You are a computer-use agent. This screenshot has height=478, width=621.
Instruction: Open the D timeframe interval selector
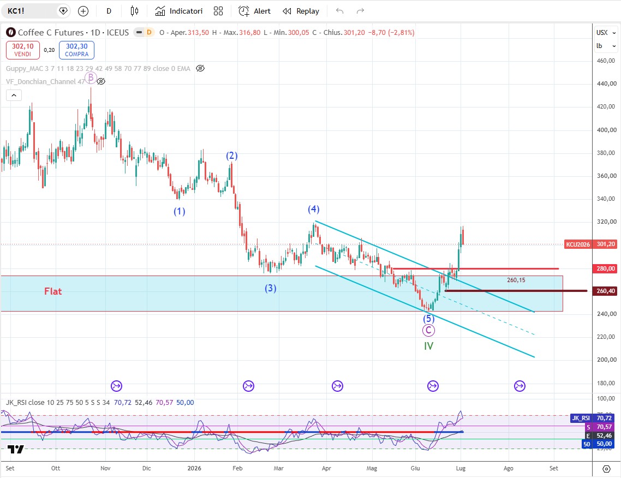[x=109, y=11]
